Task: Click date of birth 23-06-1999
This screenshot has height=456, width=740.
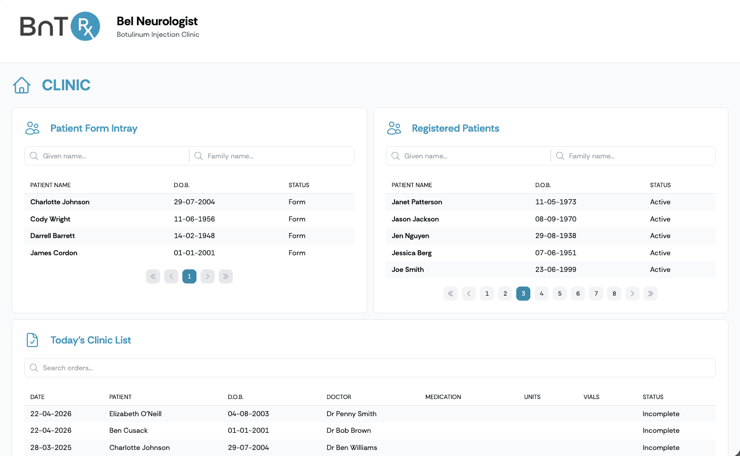Action: (556, 269)
